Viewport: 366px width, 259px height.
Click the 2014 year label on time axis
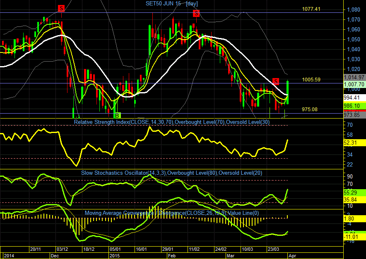(9, 256)
